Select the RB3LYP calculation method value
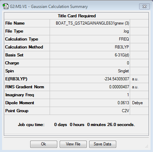 coord(122,47)
